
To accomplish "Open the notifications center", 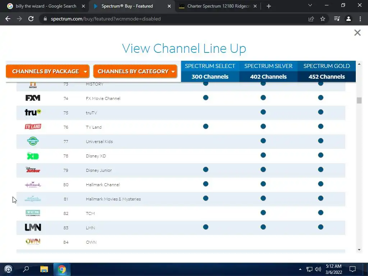I will pyautogui.click(x=353, y=269).
